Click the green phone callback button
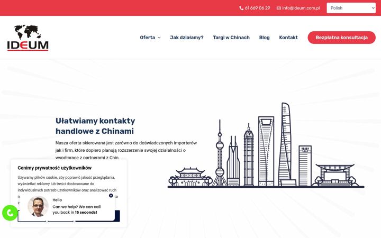This screenshot has height=238, width=381. (10, 213)
